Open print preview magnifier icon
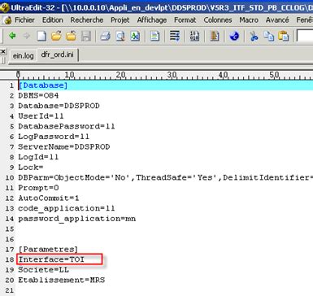 (120, 36)
